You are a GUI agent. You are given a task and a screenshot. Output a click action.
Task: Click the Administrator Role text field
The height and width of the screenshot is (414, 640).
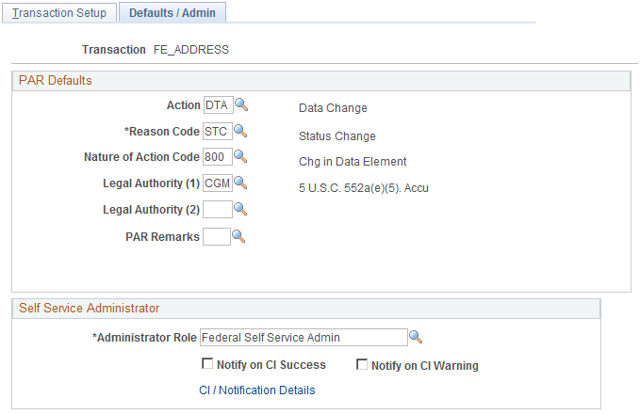(x=302, y=338)
